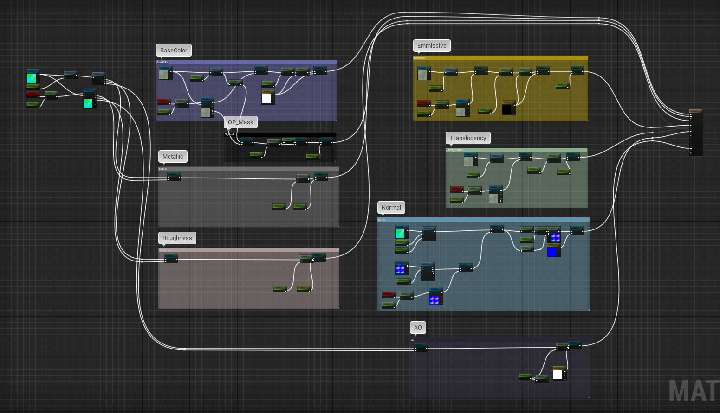Click solid blue preview in Normal group

[551, 252]
